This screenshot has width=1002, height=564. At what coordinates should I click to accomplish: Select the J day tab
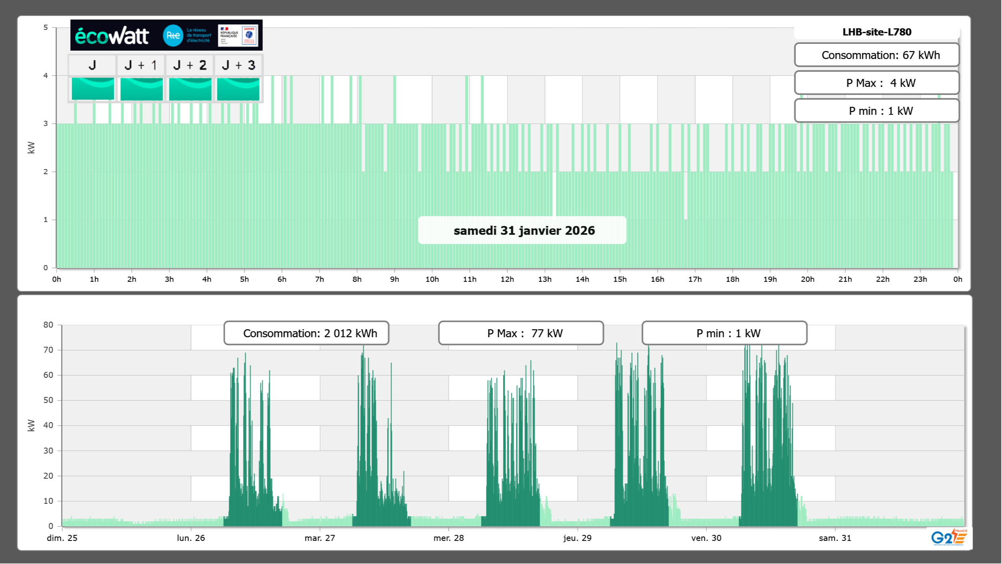pos(92,65)
